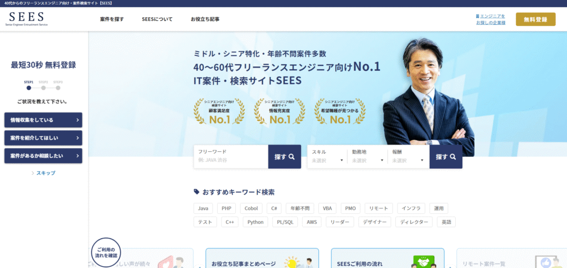Click the SEES logo

click(x=28, y=19)
